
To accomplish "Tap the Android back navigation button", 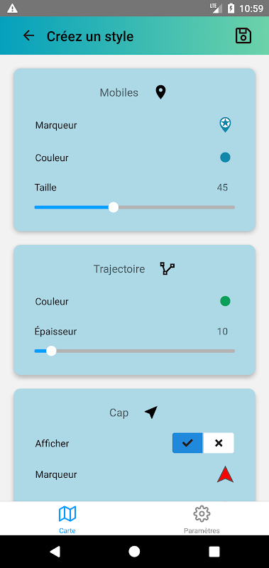I will 55,552.
